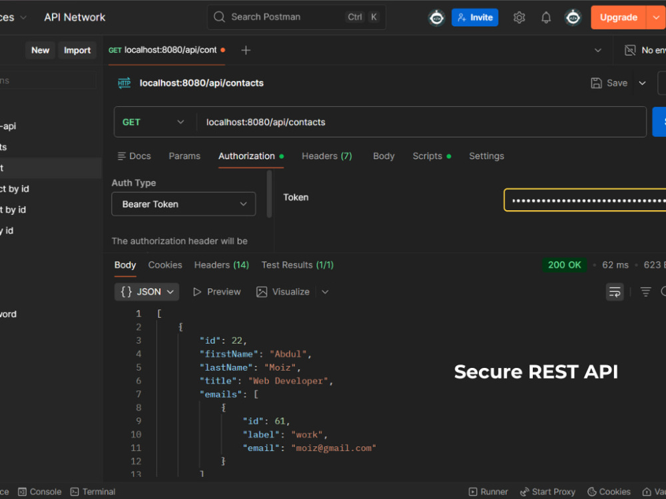
Task: Click the Search Postman field
Action: point(296,17)
